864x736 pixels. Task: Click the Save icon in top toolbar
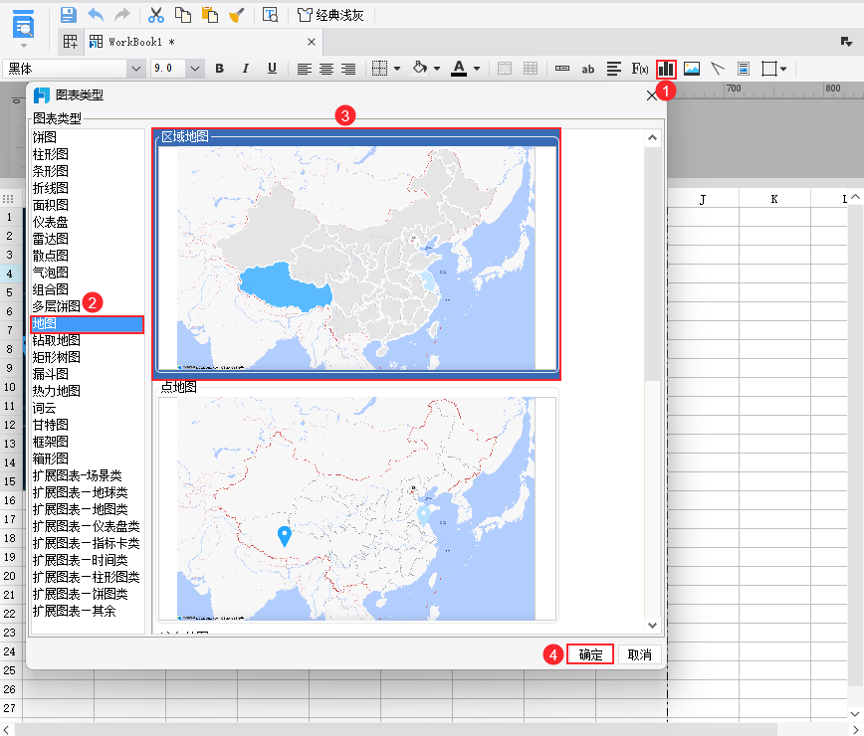68,15
